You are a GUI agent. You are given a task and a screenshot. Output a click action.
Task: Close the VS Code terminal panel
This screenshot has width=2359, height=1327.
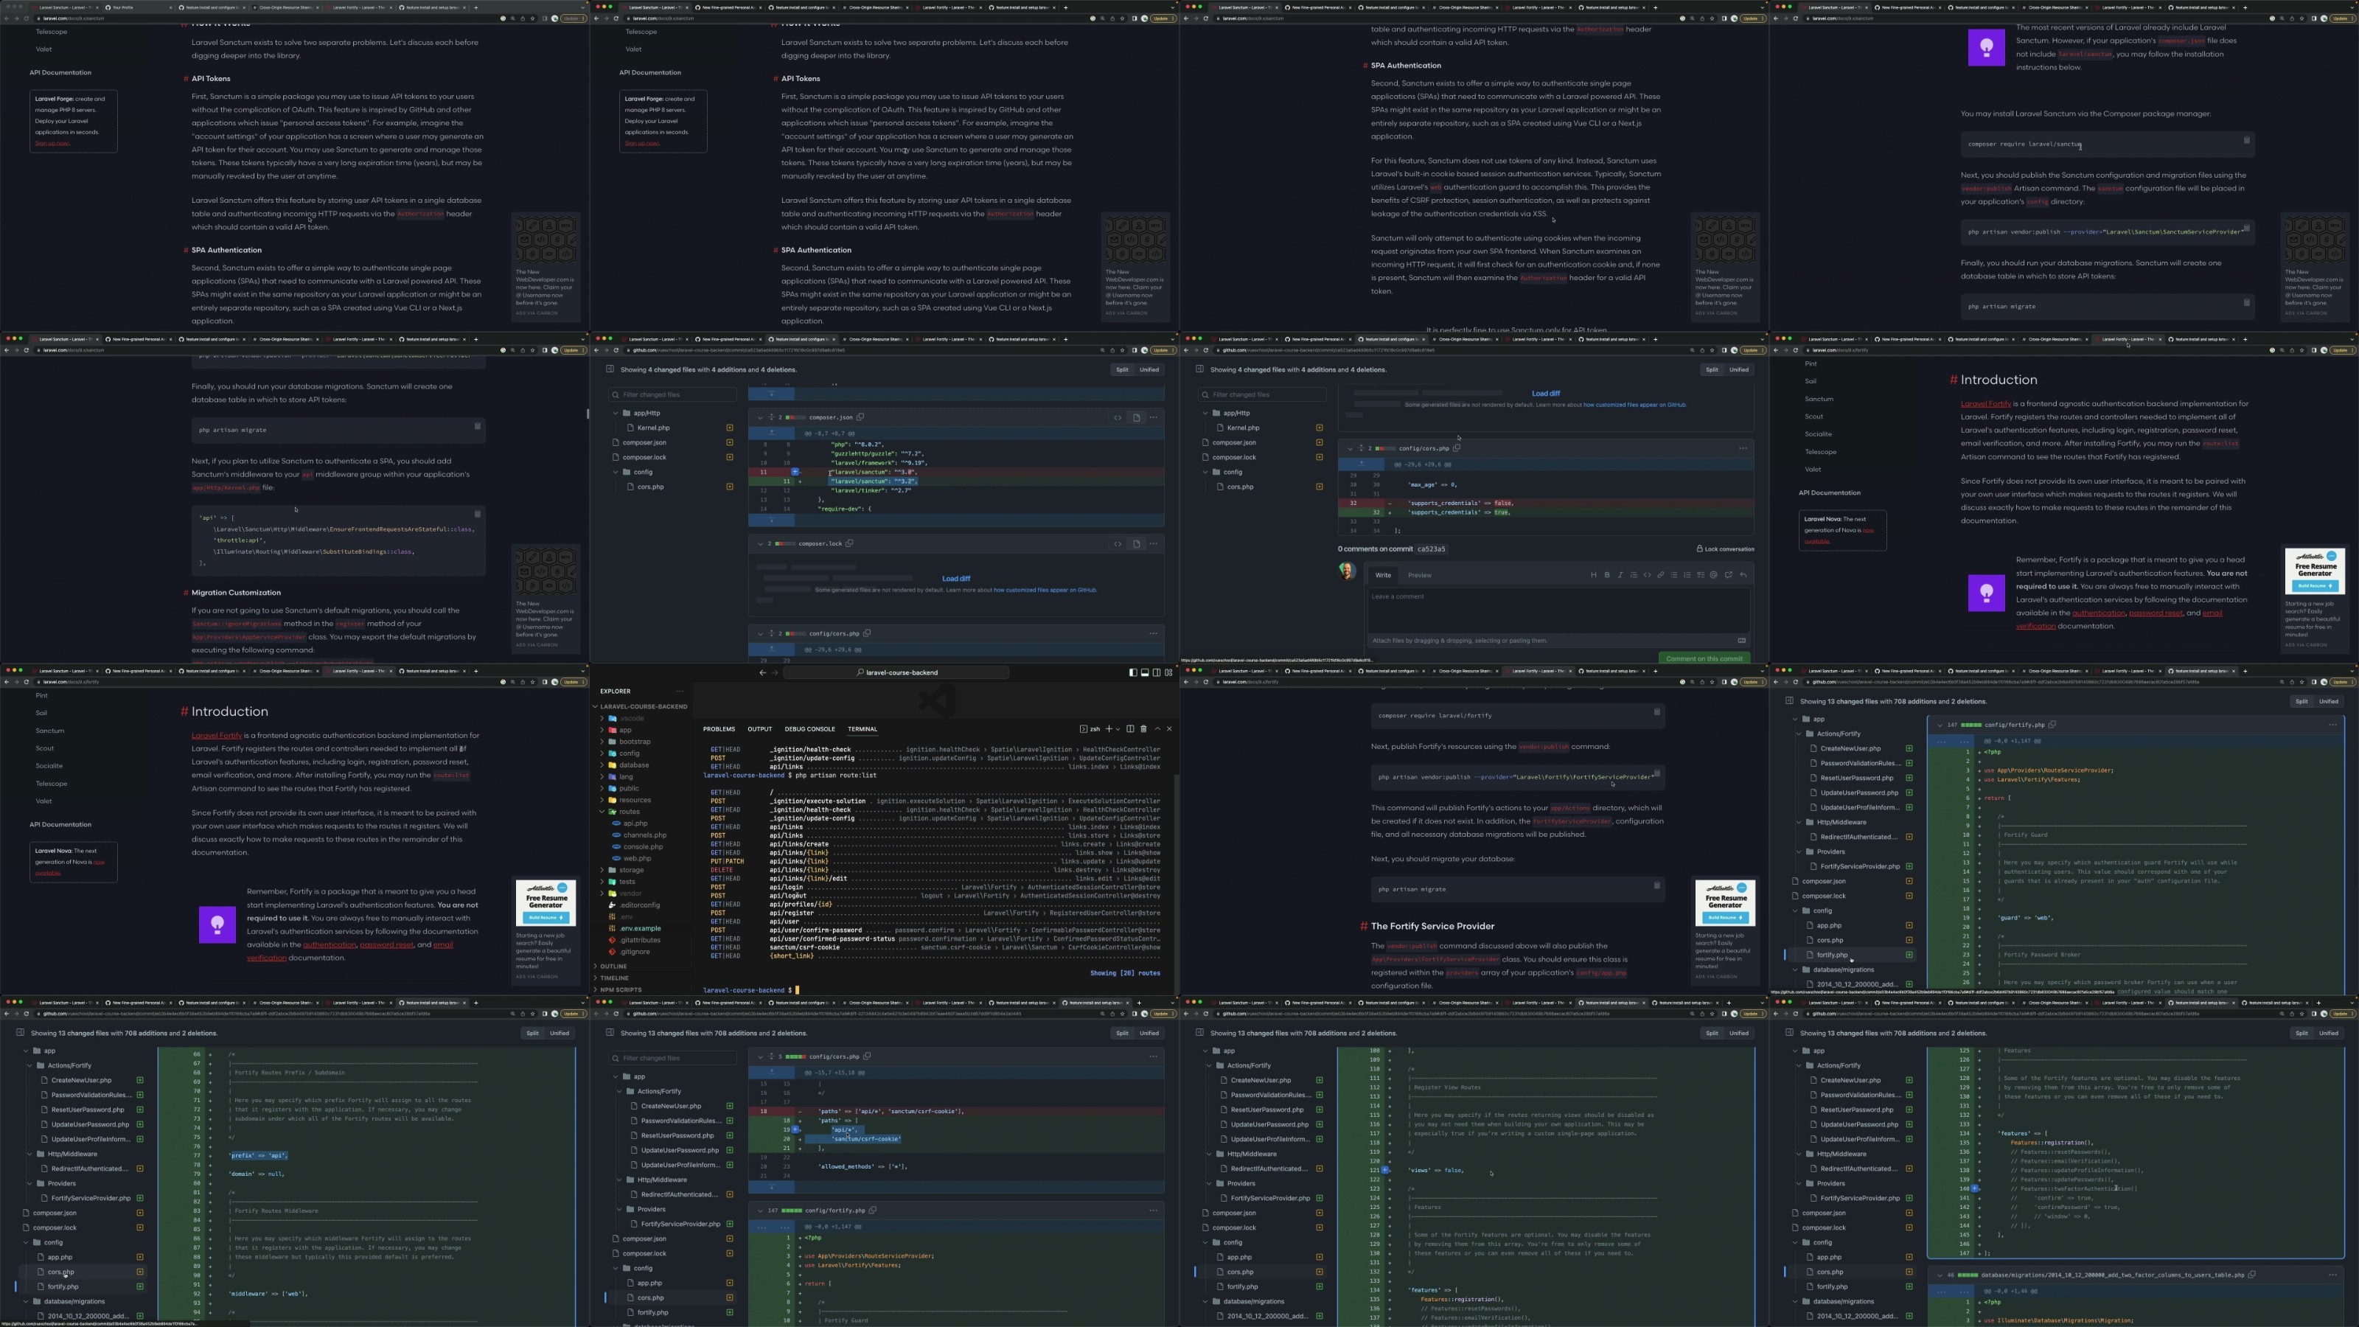pyautogui.click(x=1168, y=729)
